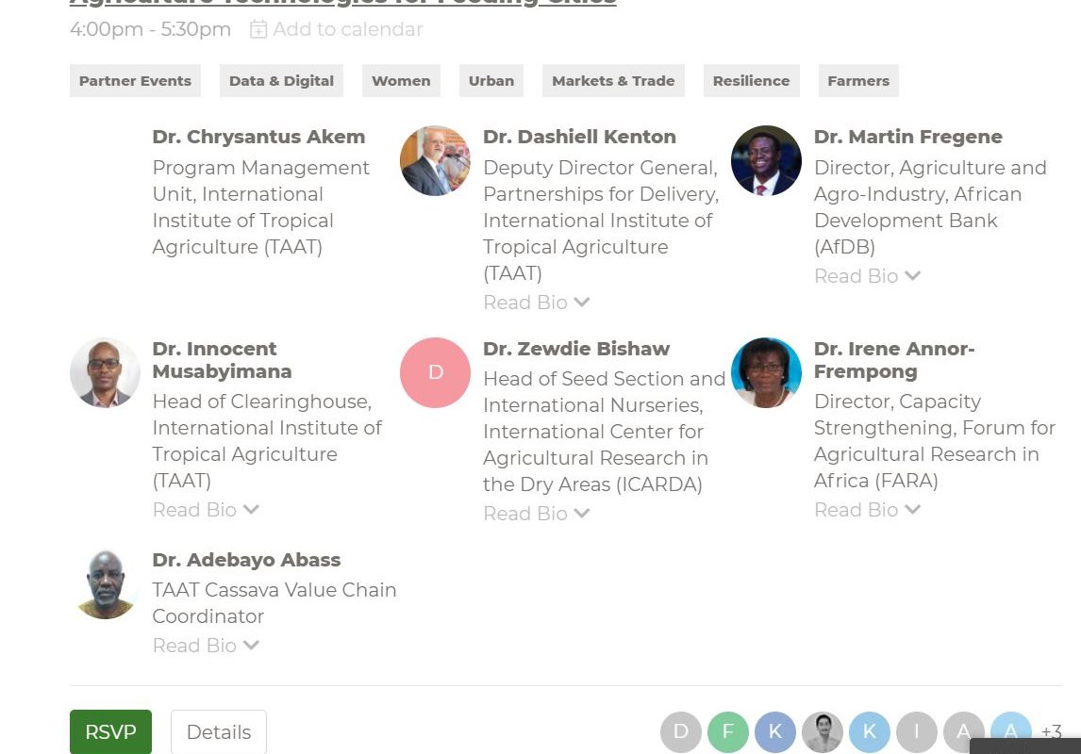Screen dimensions: 1081x754
Task: Show Dr. Adebayo Abass's bio
Action: point(205,646)
